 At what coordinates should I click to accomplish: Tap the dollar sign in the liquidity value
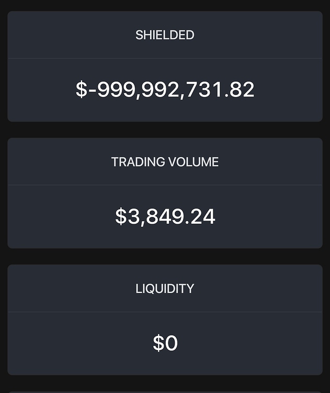158,343
